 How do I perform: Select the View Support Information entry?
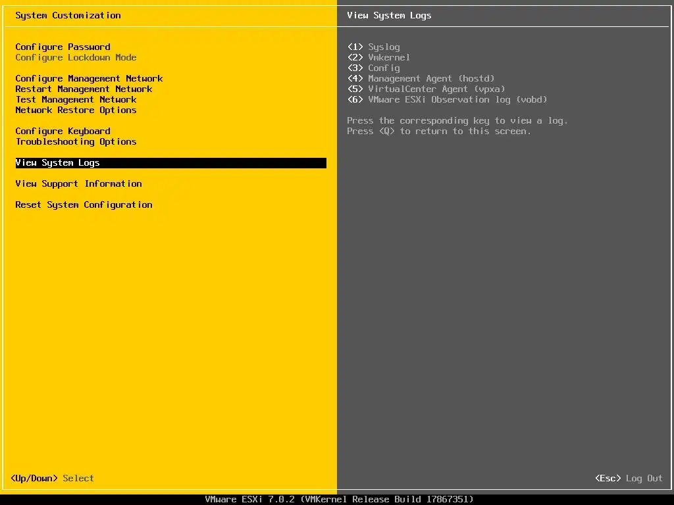(x=79, y=184)
